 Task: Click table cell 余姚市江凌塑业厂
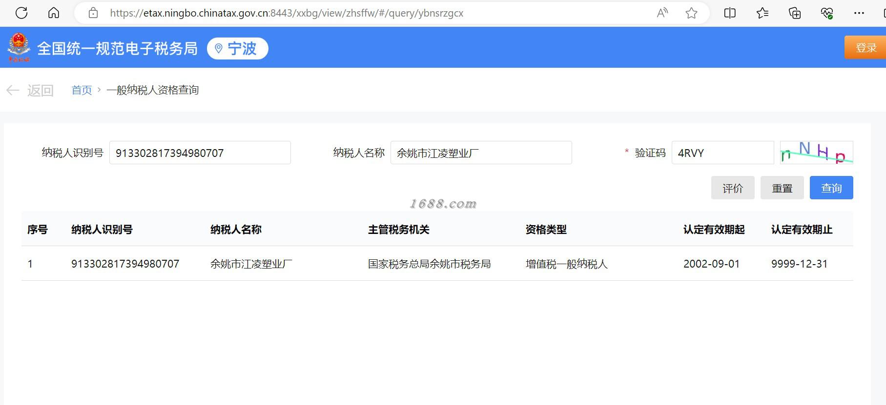(251, 264)
